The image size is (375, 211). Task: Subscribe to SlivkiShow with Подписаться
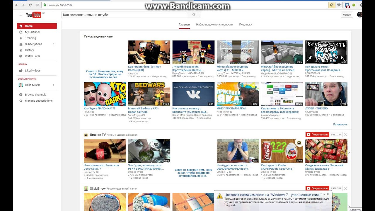317,188
